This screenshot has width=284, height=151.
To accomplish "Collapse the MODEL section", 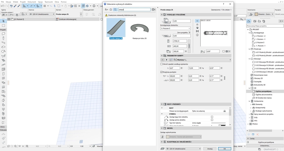I will (161, 128).
